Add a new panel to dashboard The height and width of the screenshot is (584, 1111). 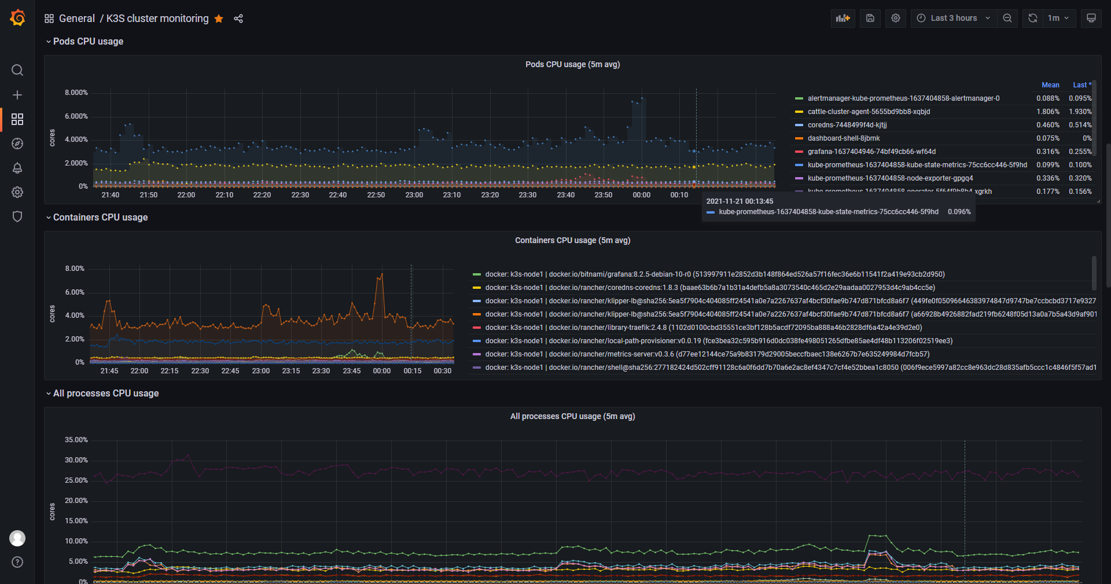(843, 19)
